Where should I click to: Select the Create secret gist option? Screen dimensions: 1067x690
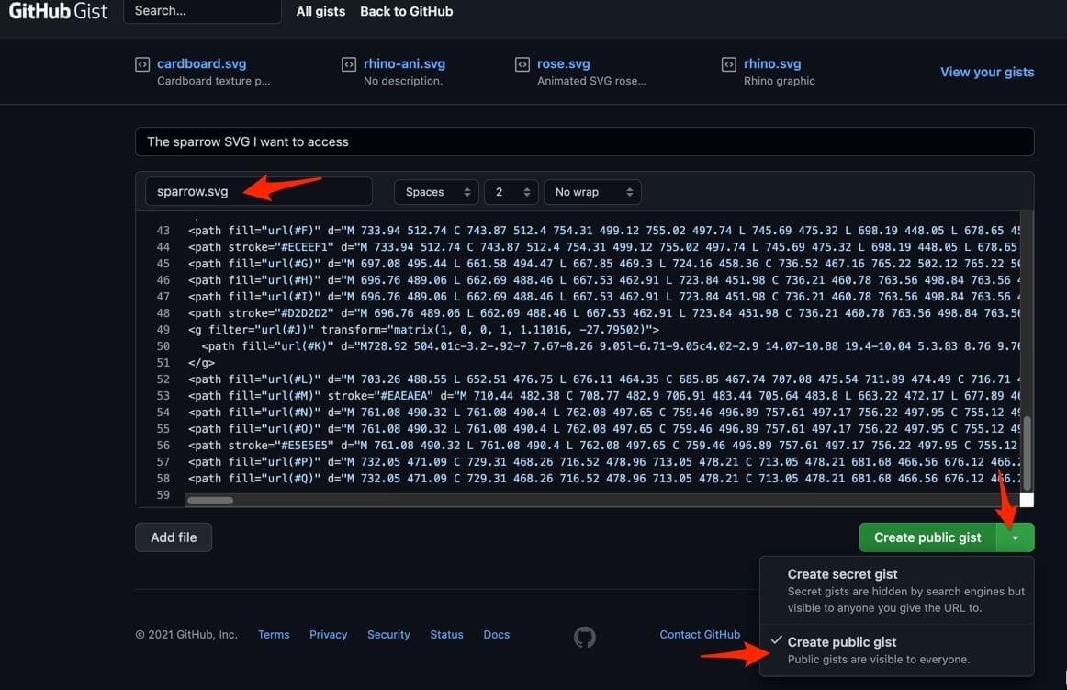click(842, 574)
